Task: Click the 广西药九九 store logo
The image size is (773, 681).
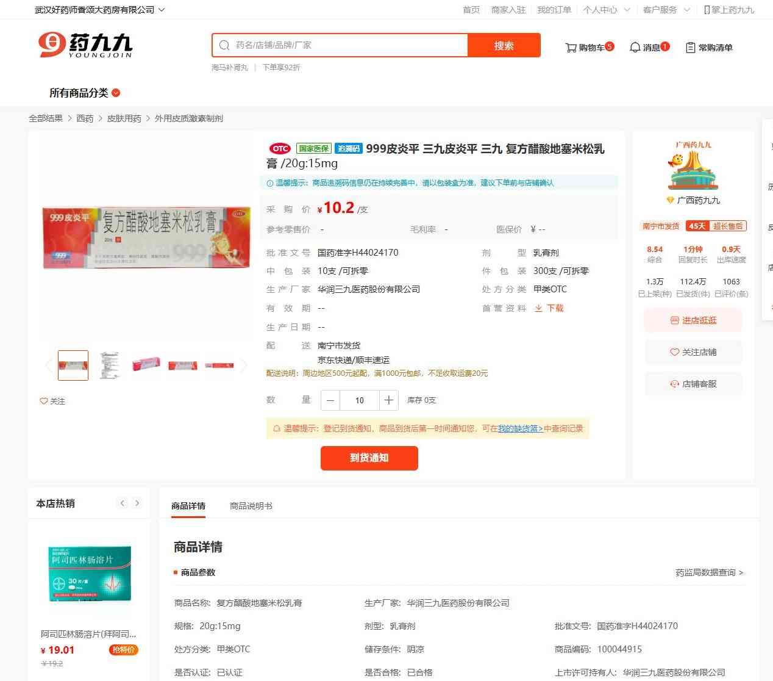Action: [x=693, y=167]
